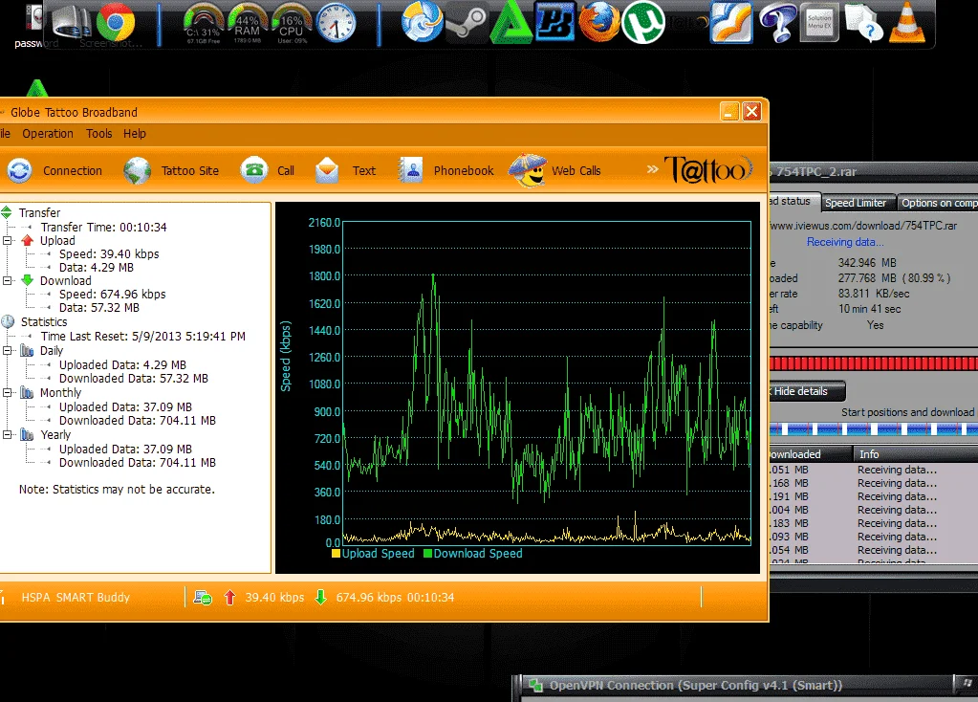The height and width of the screenshot is (702, 978).
Task: Click the Download Speed legend swatch
Action: click(428, 554)
